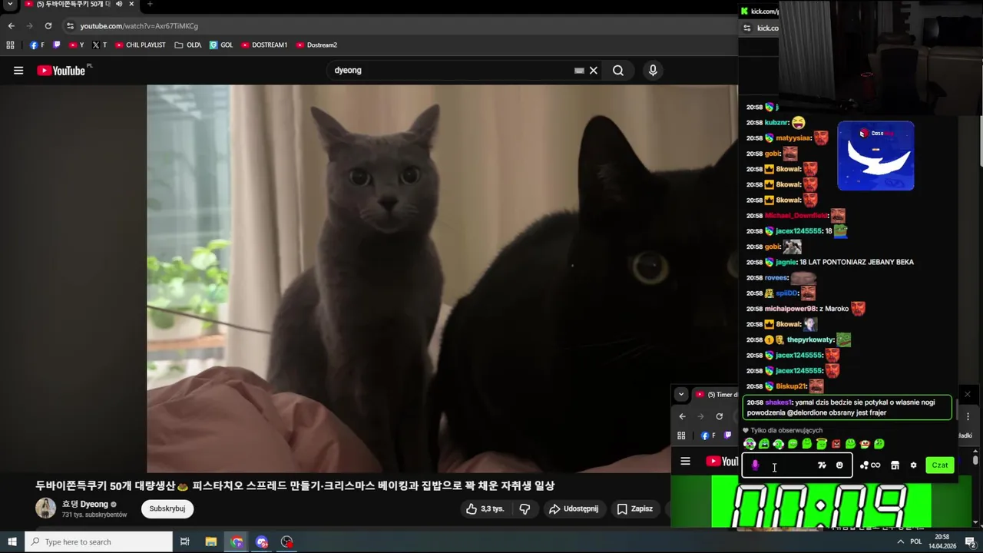The height and width of the screenshot is (553, 983).
Task: Open a new Chrome tab
Action: coord(150,4)
